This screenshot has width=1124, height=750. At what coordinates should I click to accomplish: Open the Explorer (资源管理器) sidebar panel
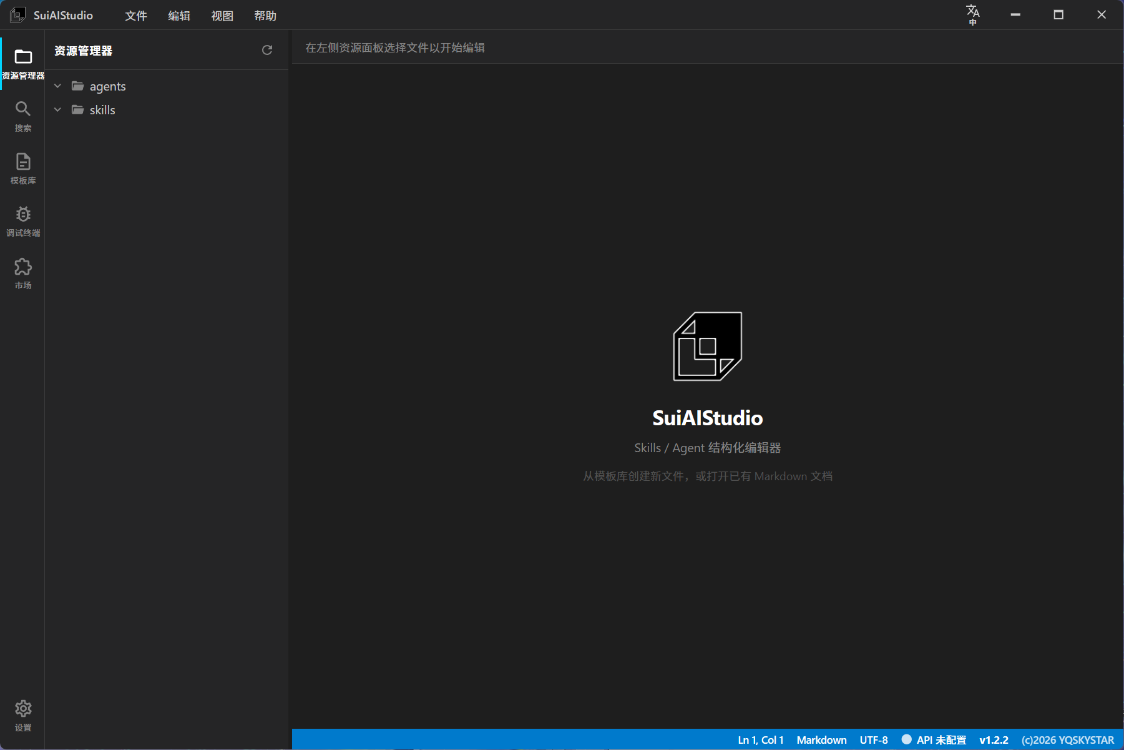pyautogui.click(x=23, y=64)
